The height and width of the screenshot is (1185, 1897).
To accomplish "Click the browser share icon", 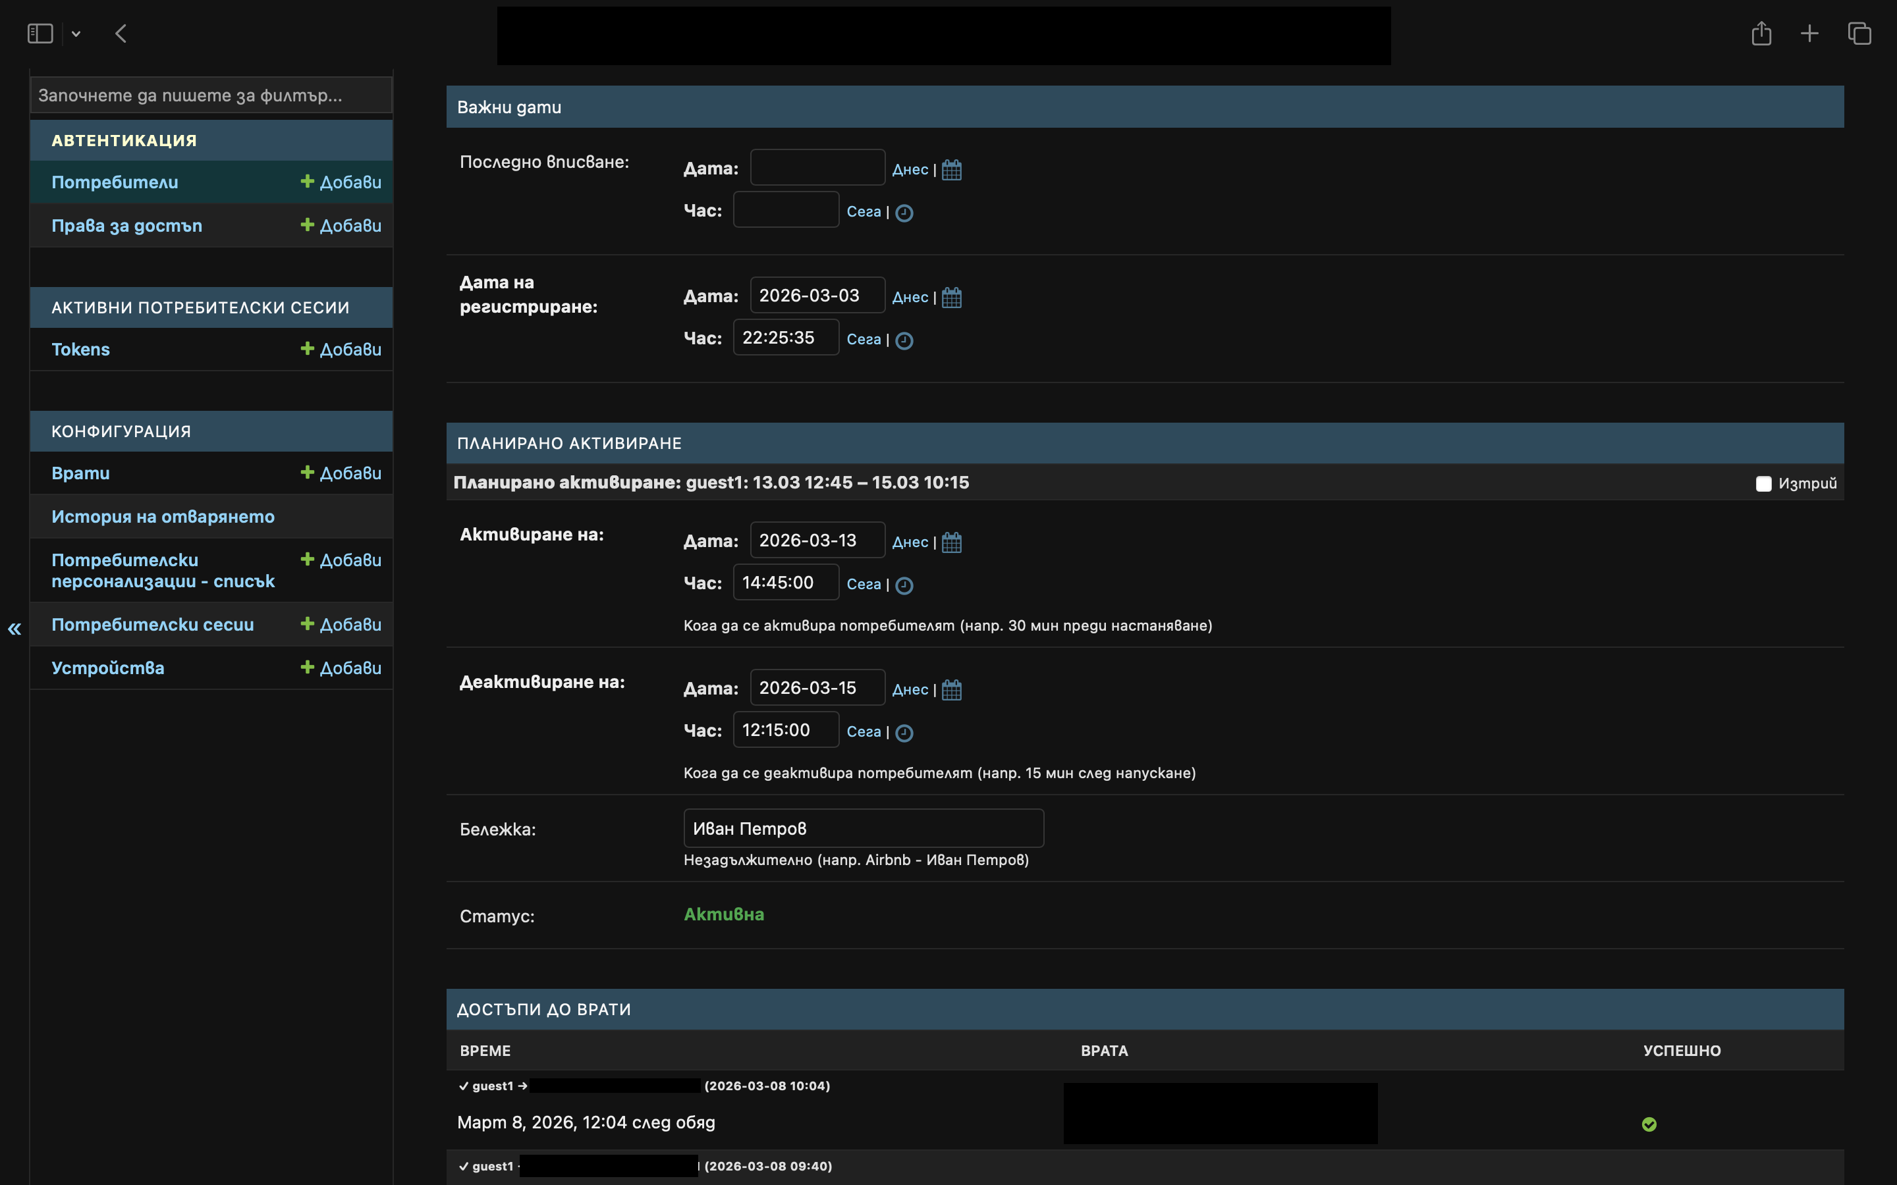I will (x=1761, y=34).
